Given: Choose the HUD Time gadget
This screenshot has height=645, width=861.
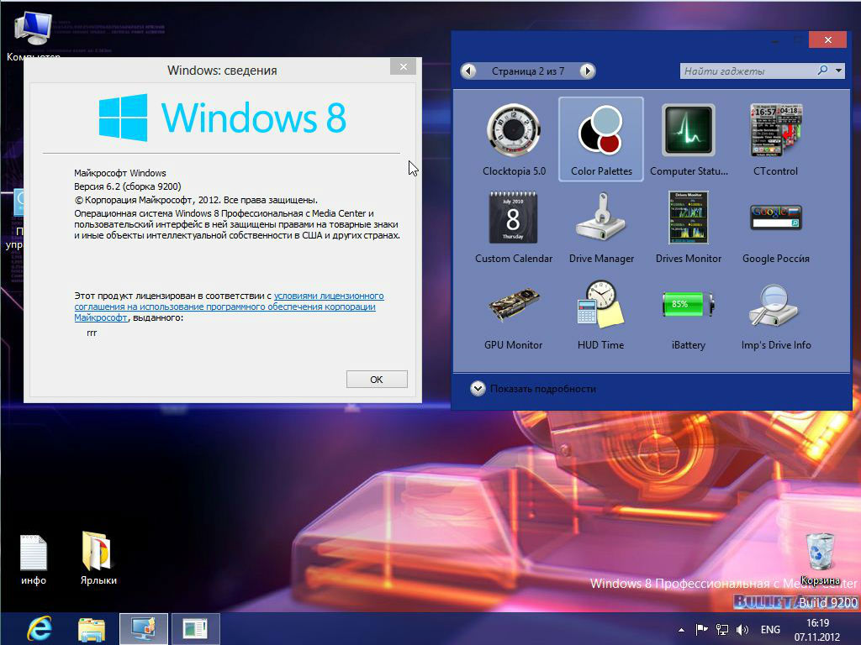Looking at the screenshot, I should click(x=600, y=314).
